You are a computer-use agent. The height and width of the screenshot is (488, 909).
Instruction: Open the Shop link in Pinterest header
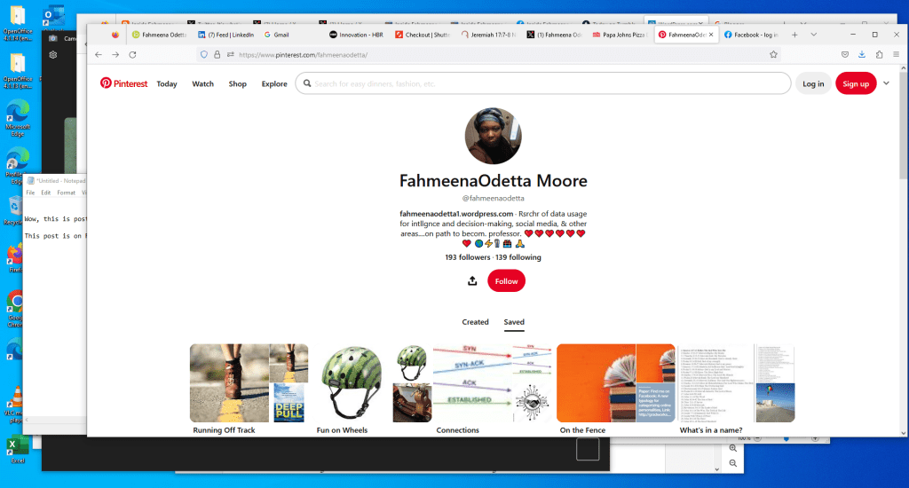pos(238,84)
